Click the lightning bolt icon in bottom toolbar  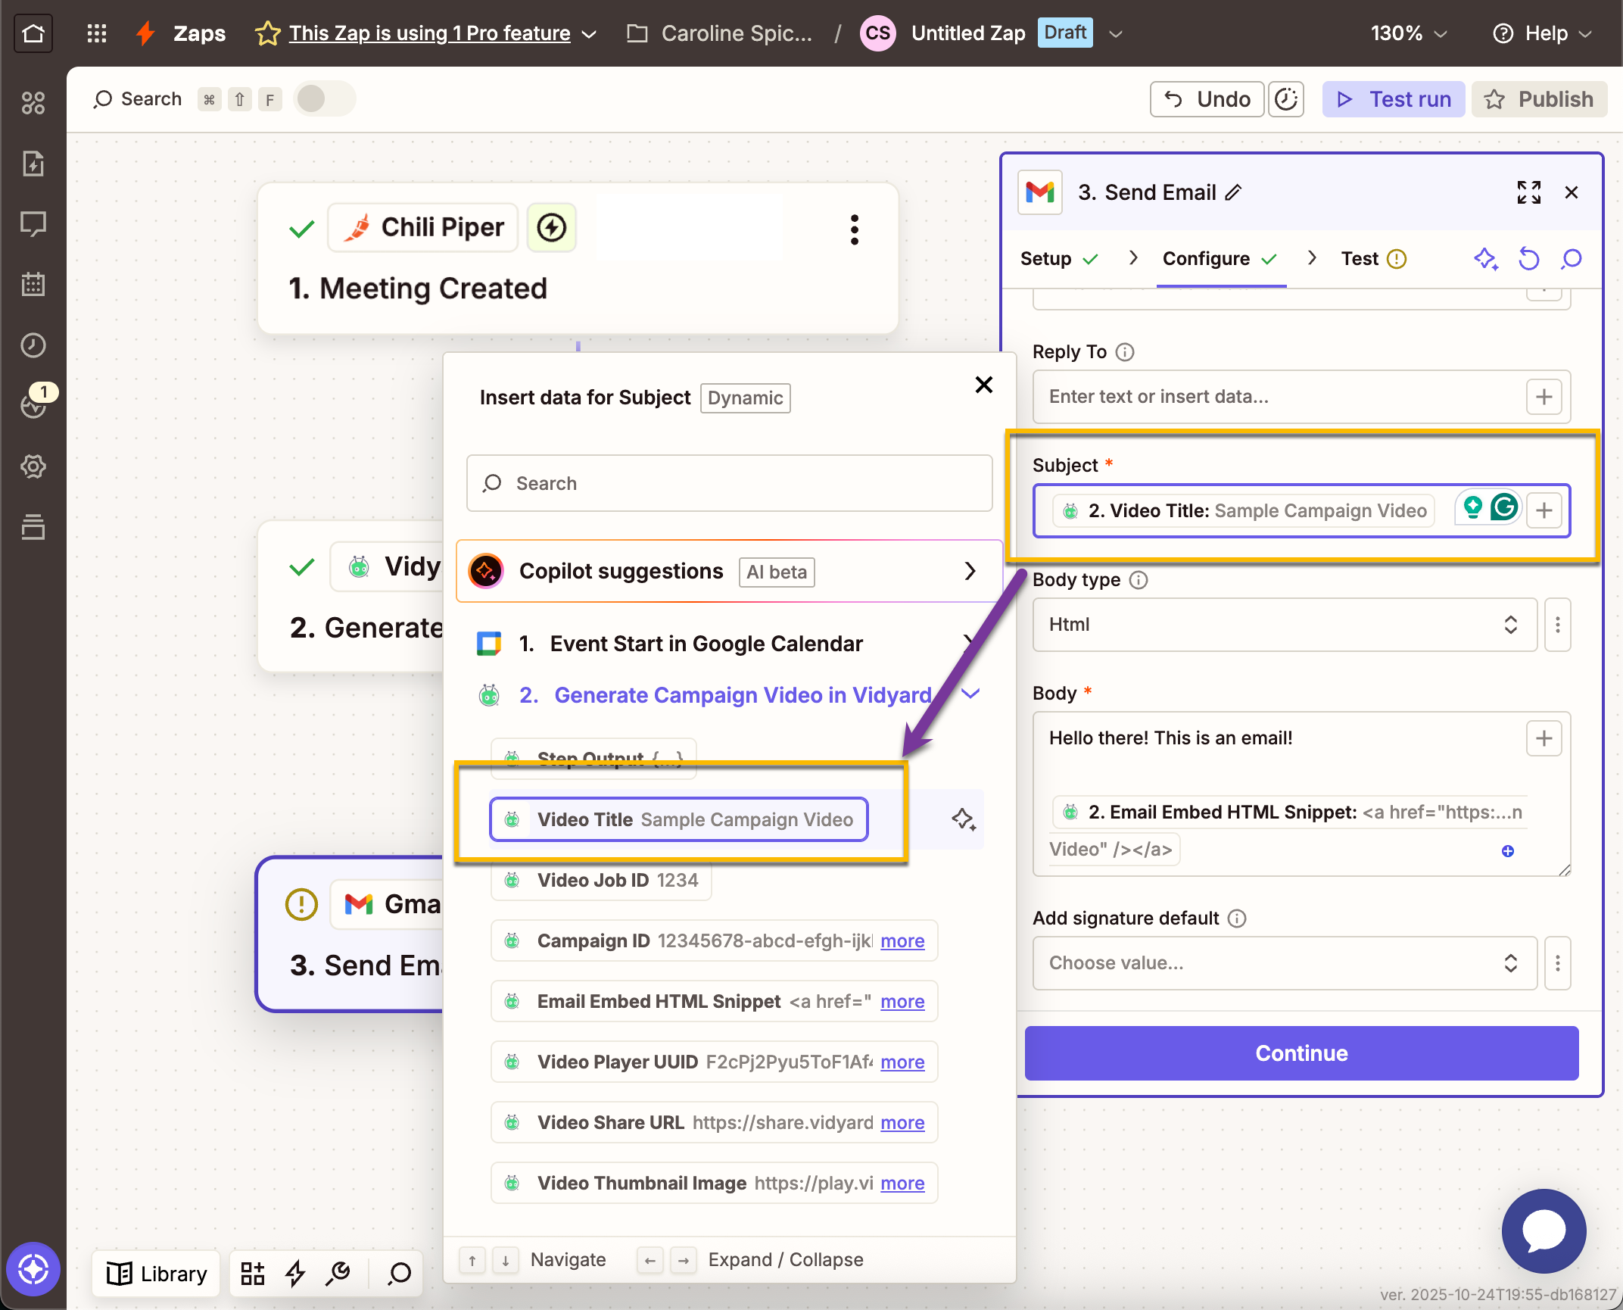coord(295,1273)
